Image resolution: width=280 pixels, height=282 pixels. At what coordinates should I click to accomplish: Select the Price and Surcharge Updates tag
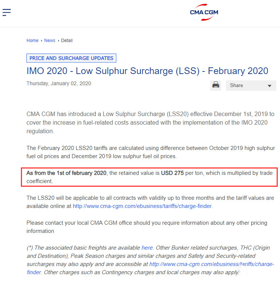71,58
